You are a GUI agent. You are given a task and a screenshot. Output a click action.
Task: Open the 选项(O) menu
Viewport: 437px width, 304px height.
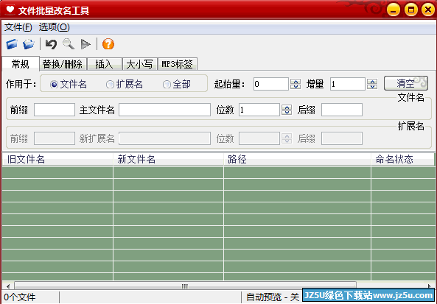(54, 27)
